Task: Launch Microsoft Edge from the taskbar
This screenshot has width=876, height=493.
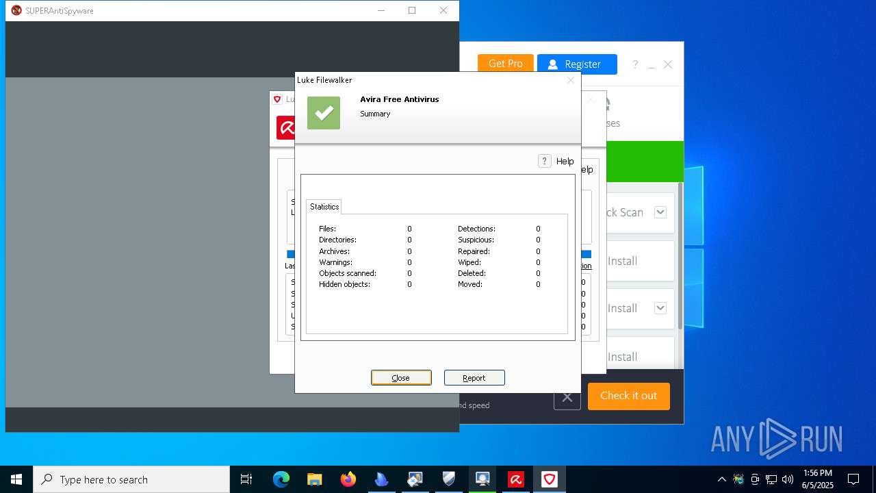Action: (x=281, y=479)
